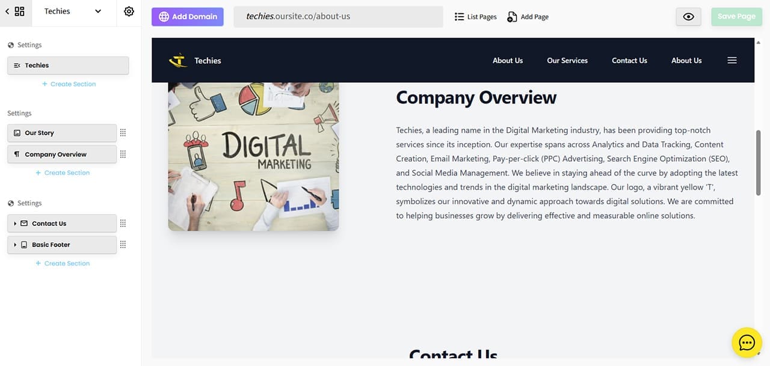Viewport: 770px width, 366px height.
Task: Open Contact Us in the site navbar
Action: (x=629, y=61)
